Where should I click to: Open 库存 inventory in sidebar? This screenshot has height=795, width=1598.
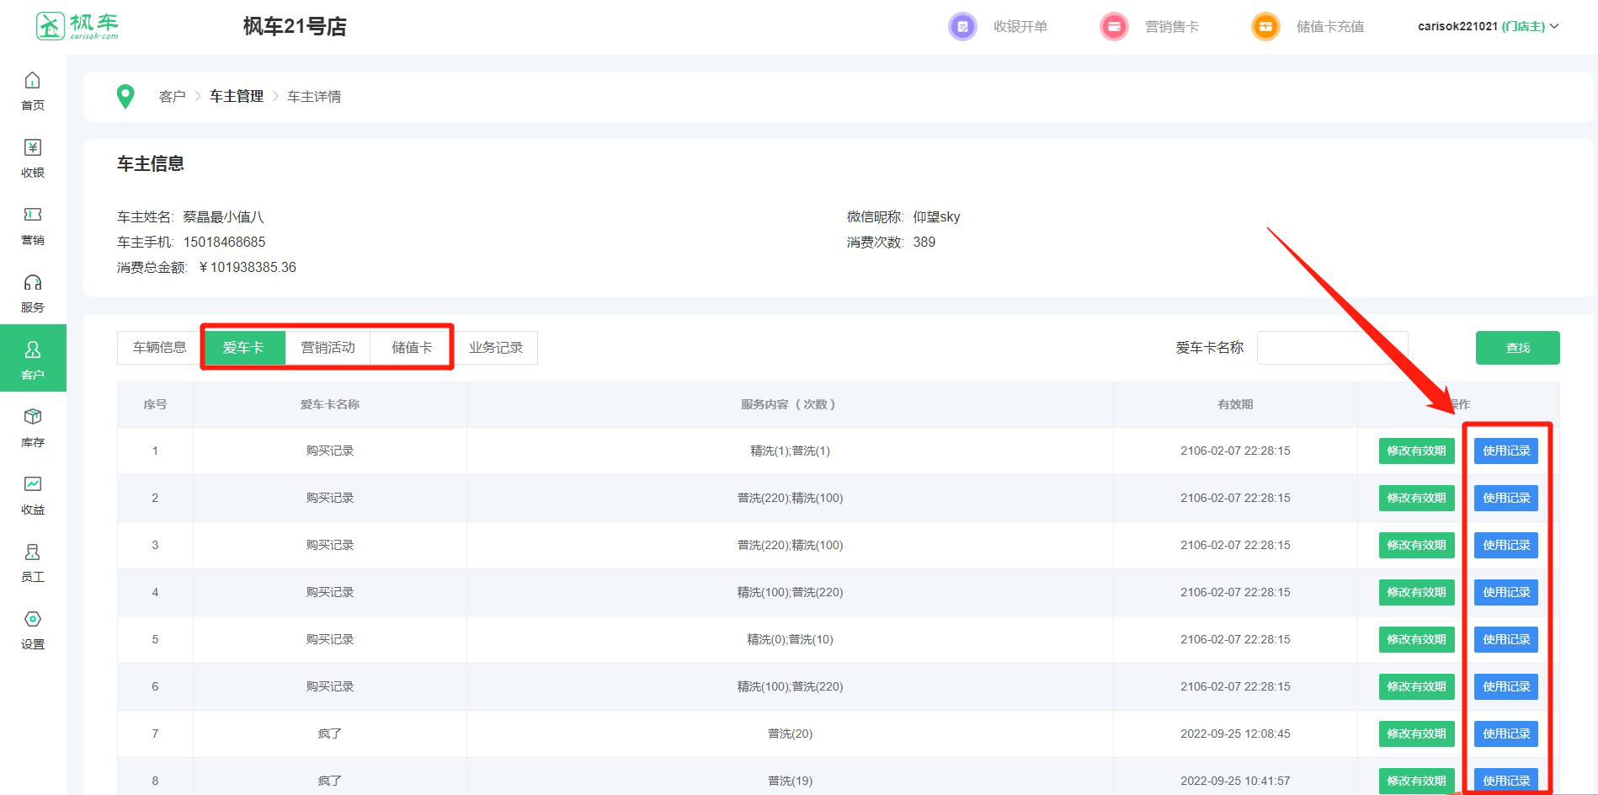pyautogui.click(x=33, y=428)
